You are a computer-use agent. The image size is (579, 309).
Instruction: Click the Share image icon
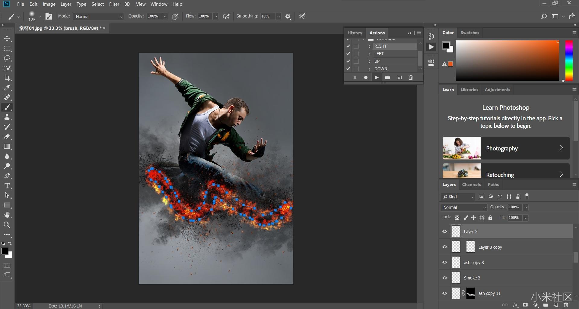[572, 16]
